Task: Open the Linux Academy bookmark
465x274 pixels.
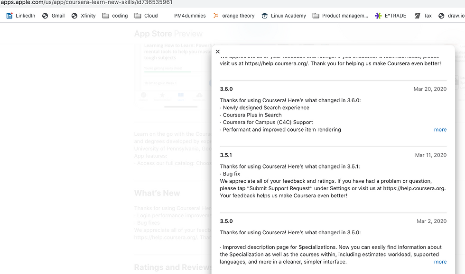Action: click(284, 16)
